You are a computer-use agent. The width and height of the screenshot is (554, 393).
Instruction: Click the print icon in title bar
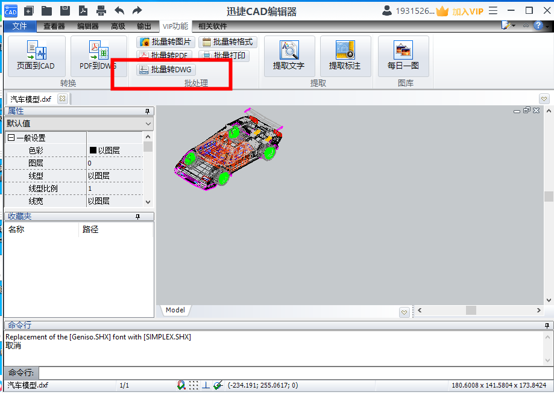pyautogui.click(x=101, y=11)
